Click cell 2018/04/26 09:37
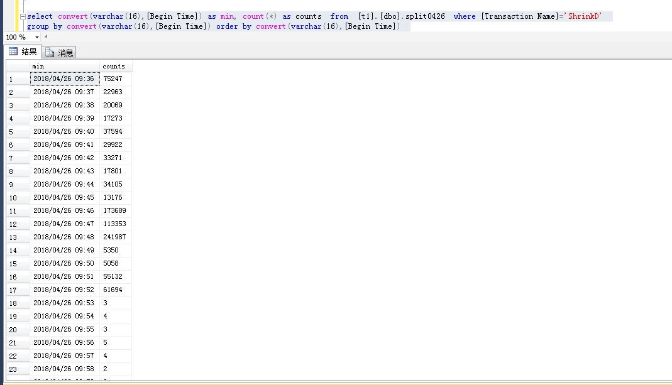 click(x=65, y=92)
